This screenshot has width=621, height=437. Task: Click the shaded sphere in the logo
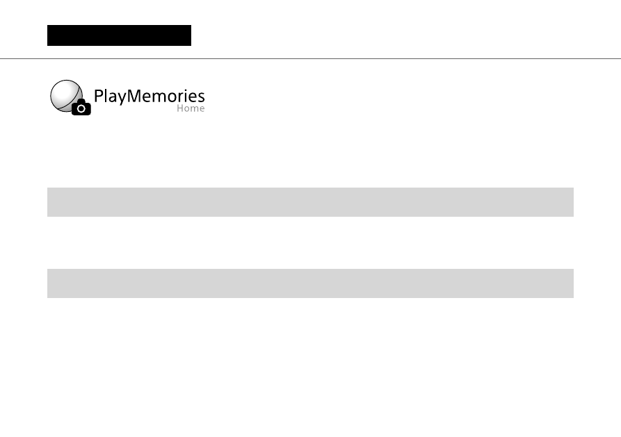click(66, 95)
